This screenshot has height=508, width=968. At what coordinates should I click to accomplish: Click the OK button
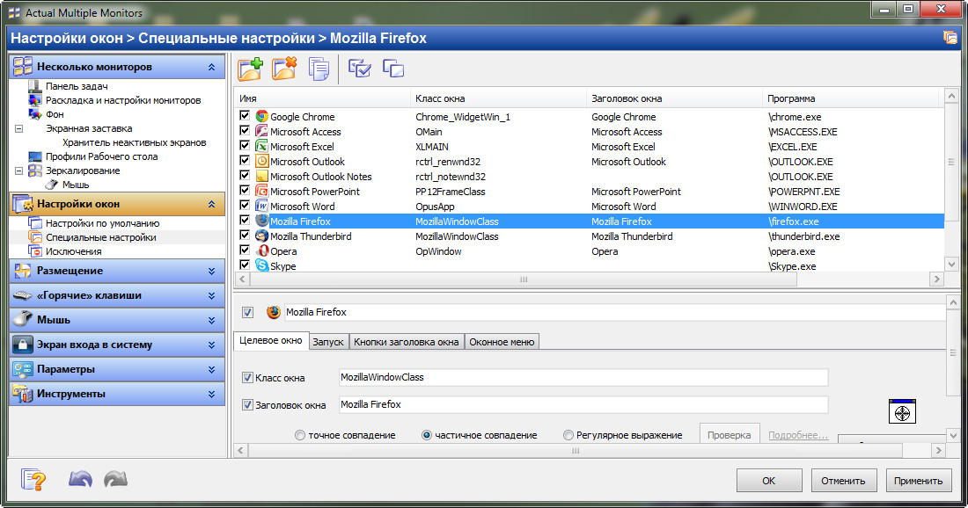tap(768, 480)
